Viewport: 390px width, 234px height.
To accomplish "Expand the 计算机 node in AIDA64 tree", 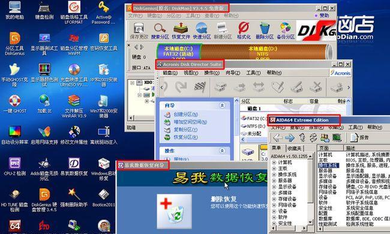I will point(274,163).
